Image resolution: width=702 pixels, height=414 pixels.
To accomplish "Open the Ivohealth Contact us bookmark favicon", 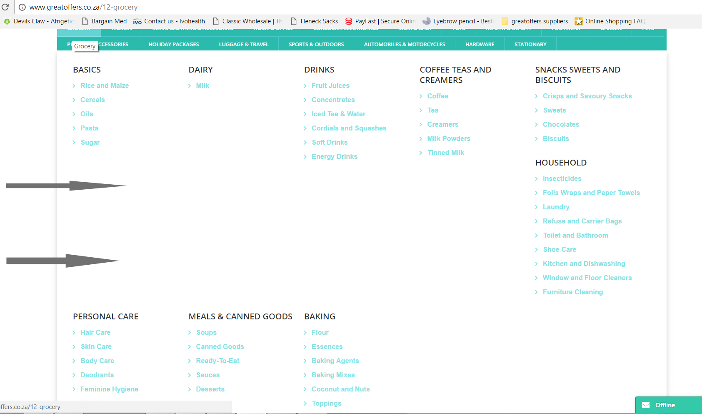I will click(137, 21).
